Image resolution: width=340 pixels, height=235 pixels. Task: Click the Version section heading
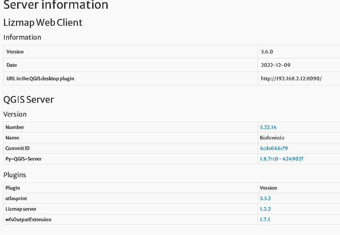coord(15,114)
